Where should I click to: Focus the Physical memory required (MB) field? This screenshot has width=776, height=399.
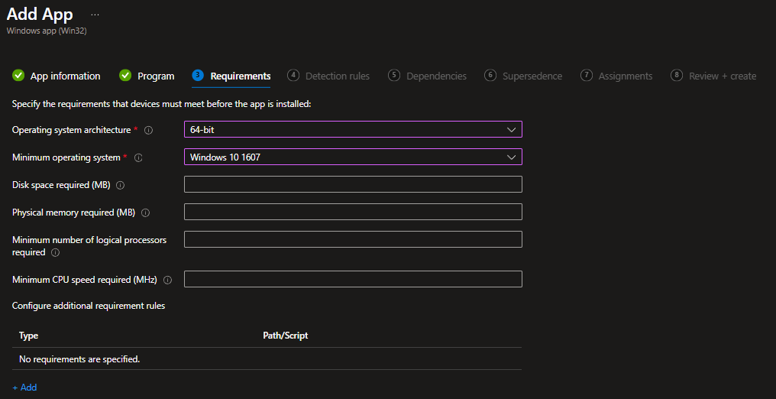pyautogui.click(x=353, y=212)
